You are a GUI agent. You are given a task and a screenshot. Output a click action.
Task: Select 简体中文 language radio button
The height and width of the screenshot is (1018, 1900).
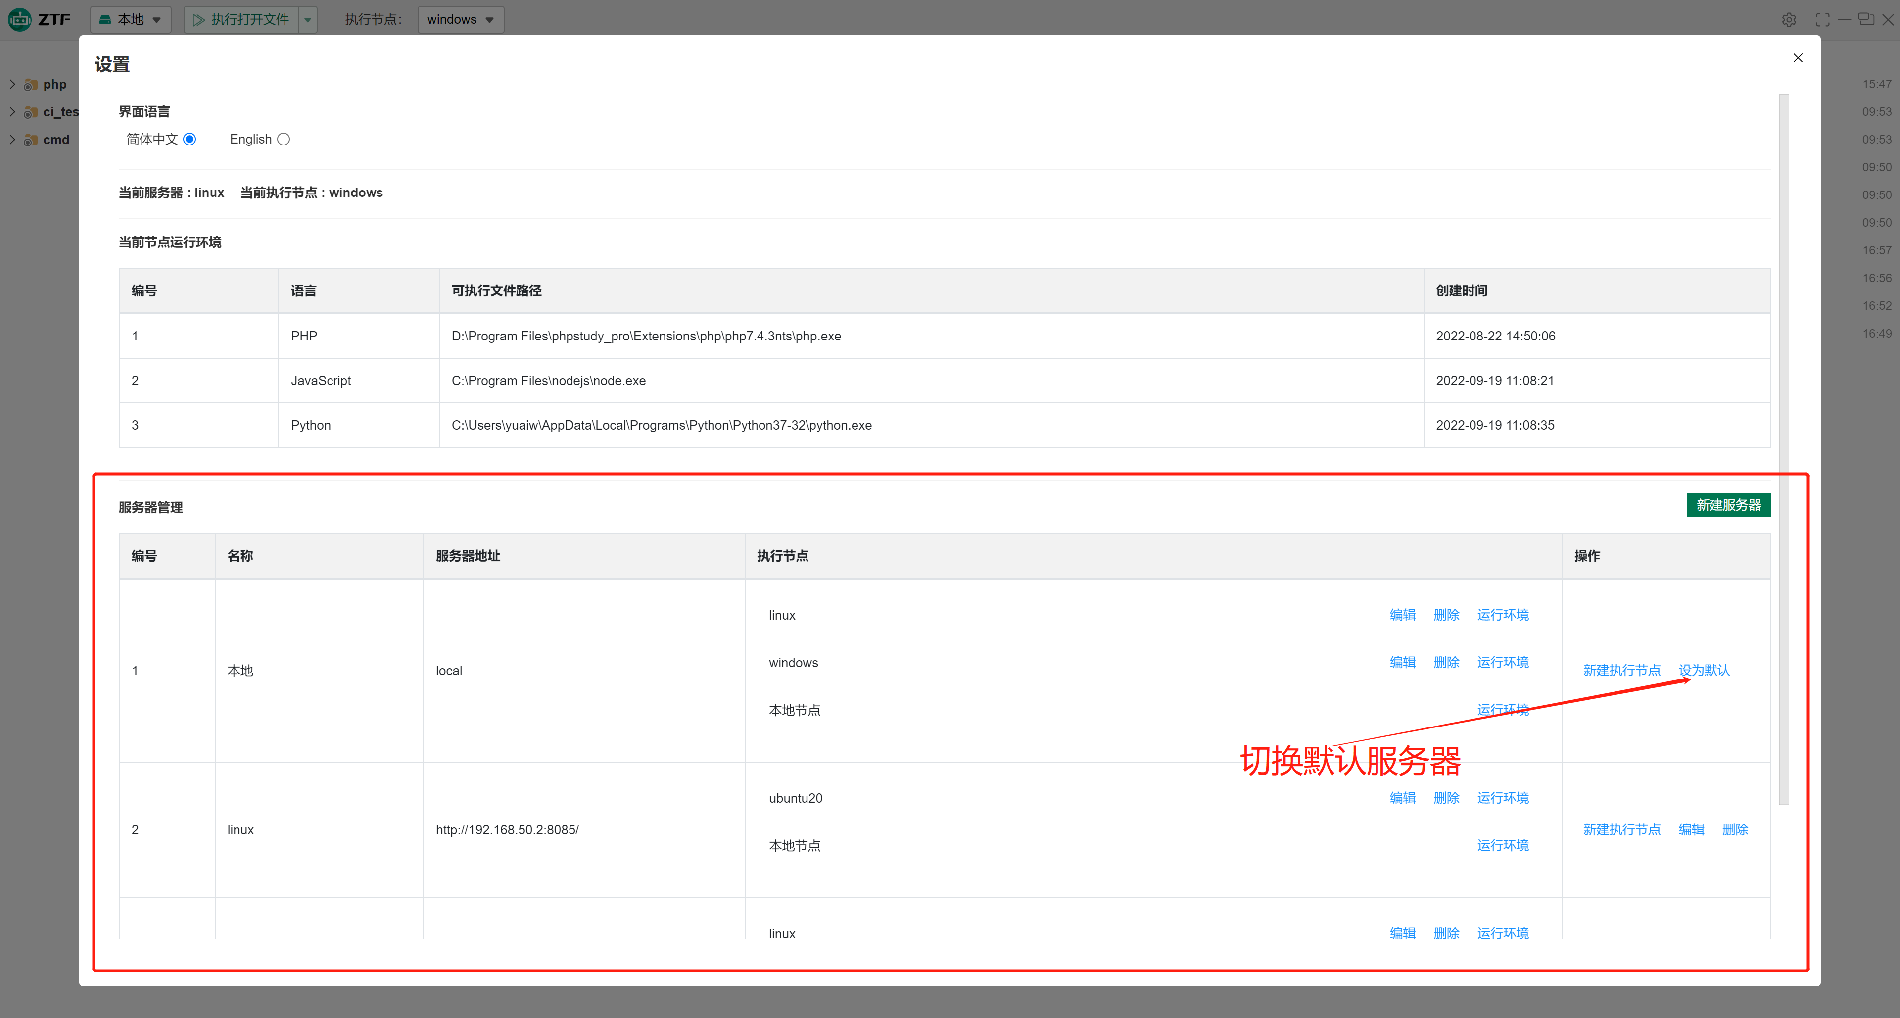(190, 140)
